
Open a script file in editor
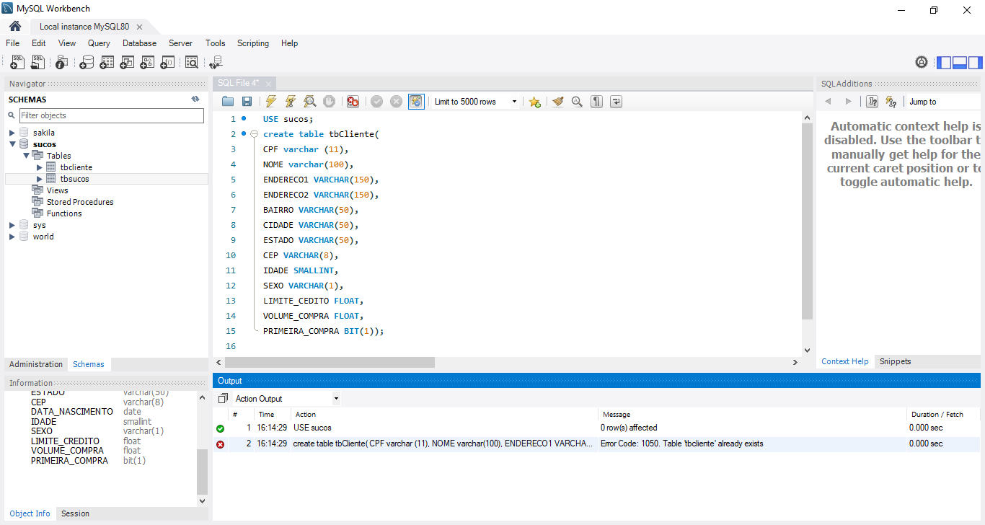228,102
